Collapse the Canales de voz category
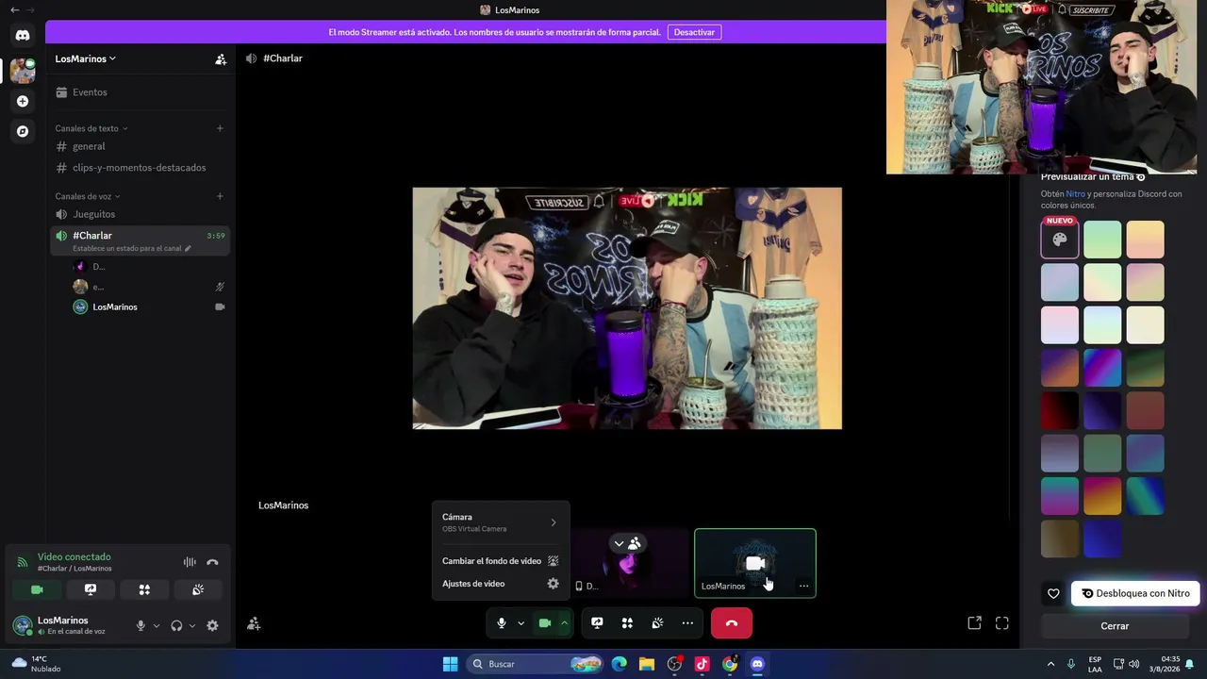This screenshot has width=1207, height=679. click(x=88, y=196)
